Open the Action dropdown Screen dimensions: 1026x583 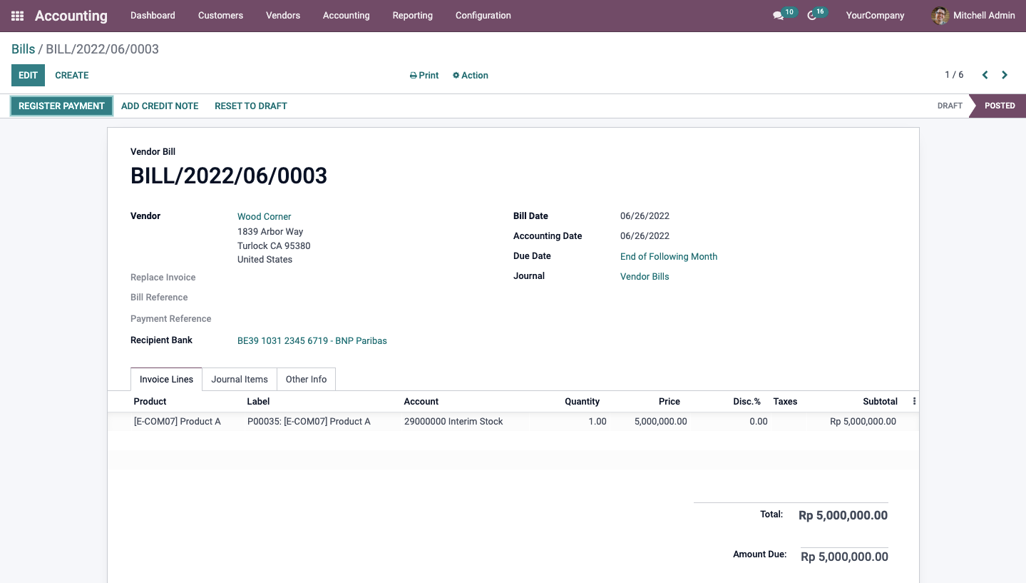pos(471,76)
